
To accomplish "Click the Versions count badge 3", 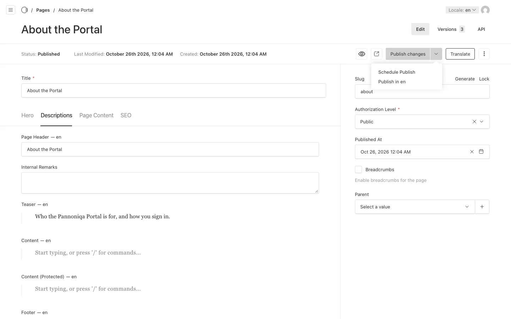I will click(462, 29).
